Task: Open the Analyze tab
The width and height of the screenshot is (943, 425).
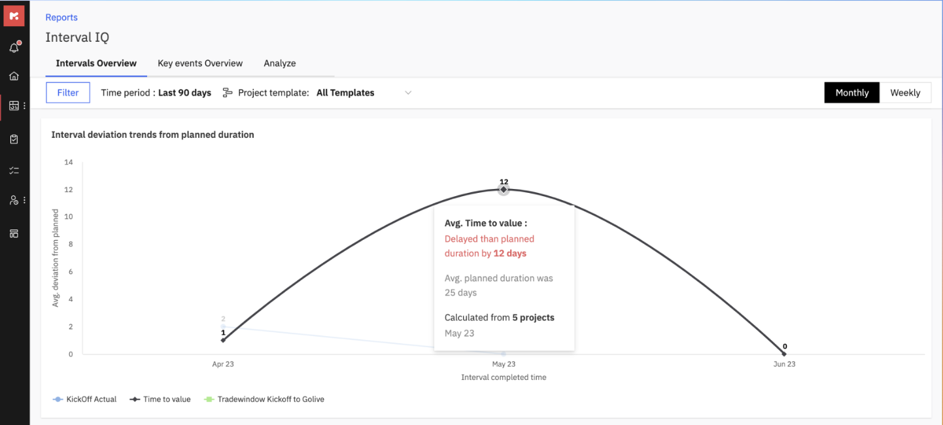Action: 280,63
